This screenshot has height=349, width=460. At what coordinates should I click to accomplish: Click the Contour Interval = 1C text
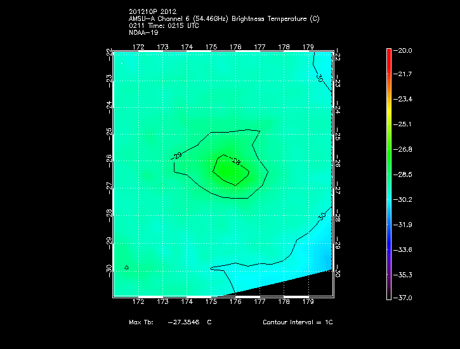(298, 322)
